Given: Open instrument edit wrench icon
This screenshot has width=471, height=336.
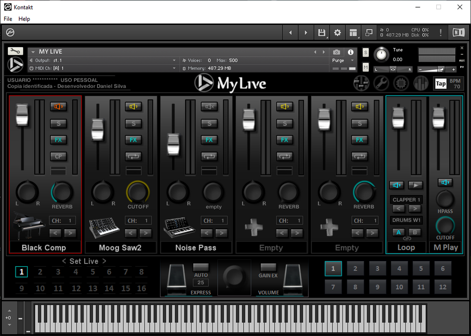Looking at the screenshot, I should pos(15,51).
